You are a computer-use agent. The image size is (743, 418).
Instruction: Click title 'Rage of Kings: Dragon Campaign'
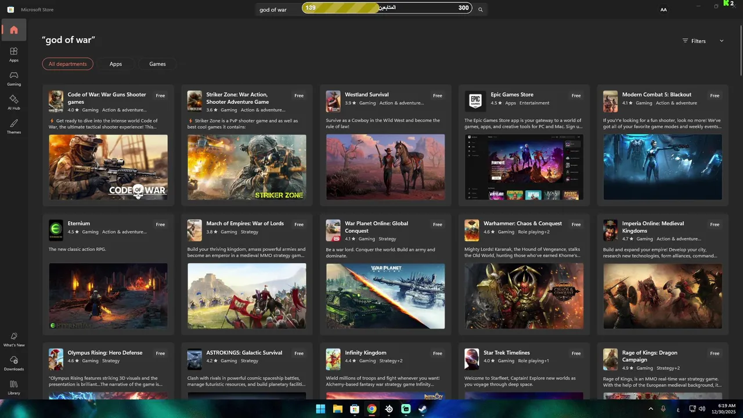[x=650, y=356]
